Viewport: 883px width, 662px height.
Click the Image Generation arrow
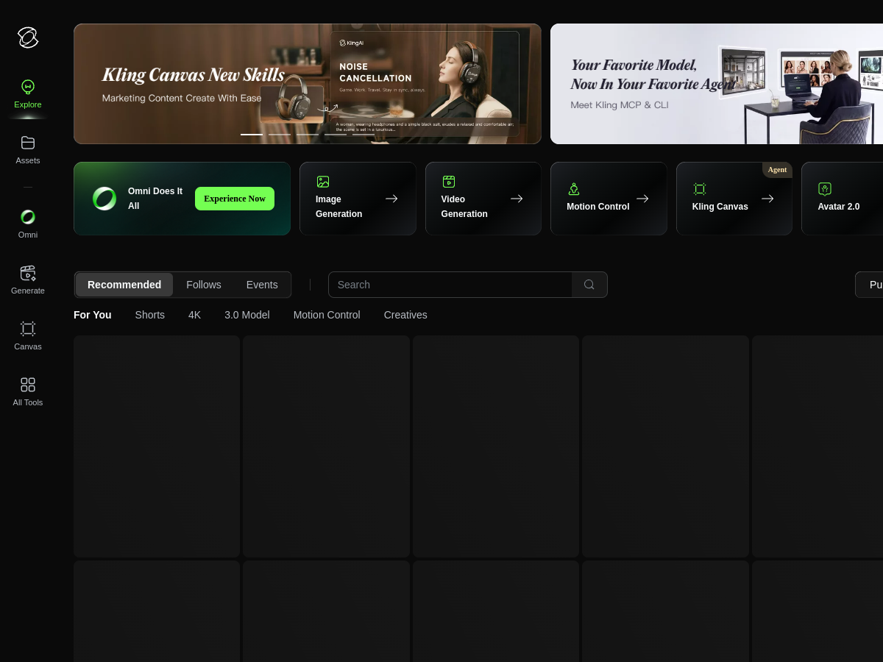point(391,199)
